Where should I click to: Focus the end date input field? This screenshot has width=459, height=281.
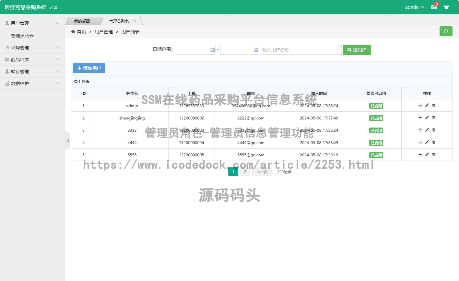pyautogui.click(x=240, y=50)
